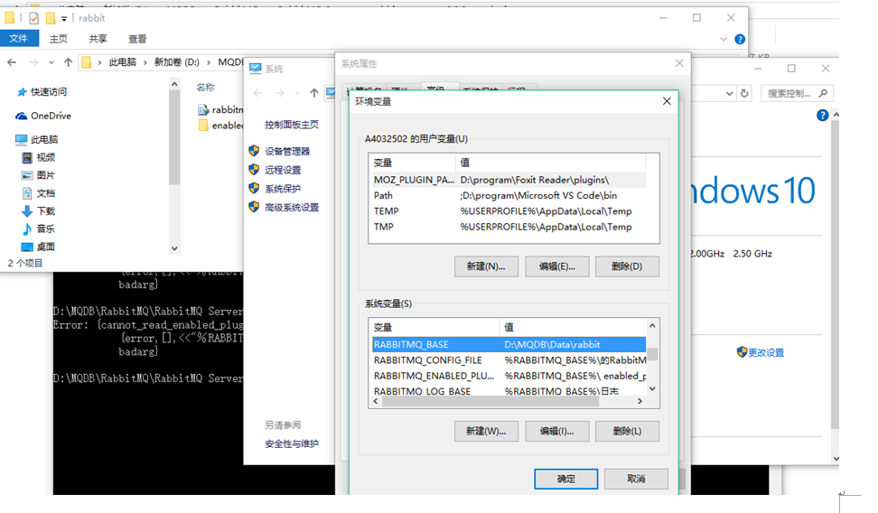Image resolution: width=878 pixels, height=513 pixels.
Task: Click system variables horizontal scroll-right arrow
Action: coord(640,401)
